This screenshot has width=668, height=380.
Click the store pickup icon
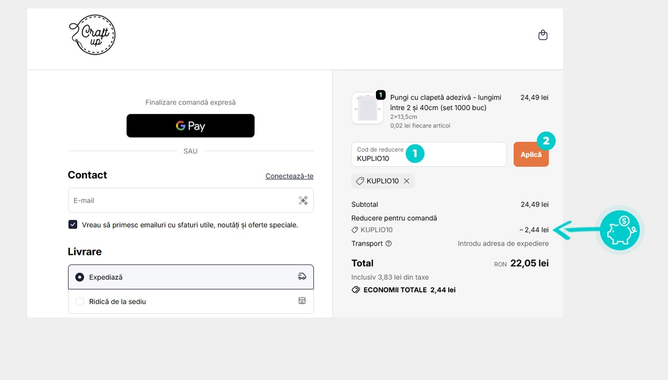coord(302,300)
